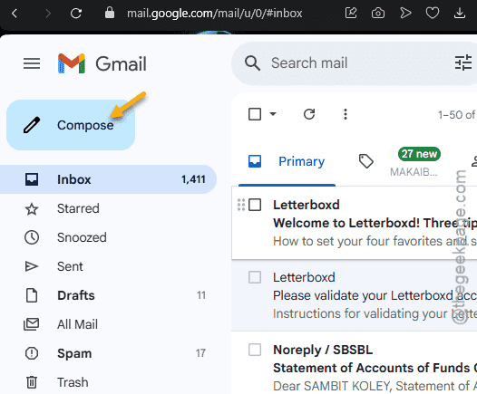The image size is (477, 394).
Task: Click the padlock site security icon
Action: pyautogui.click(x=110, y=13)
